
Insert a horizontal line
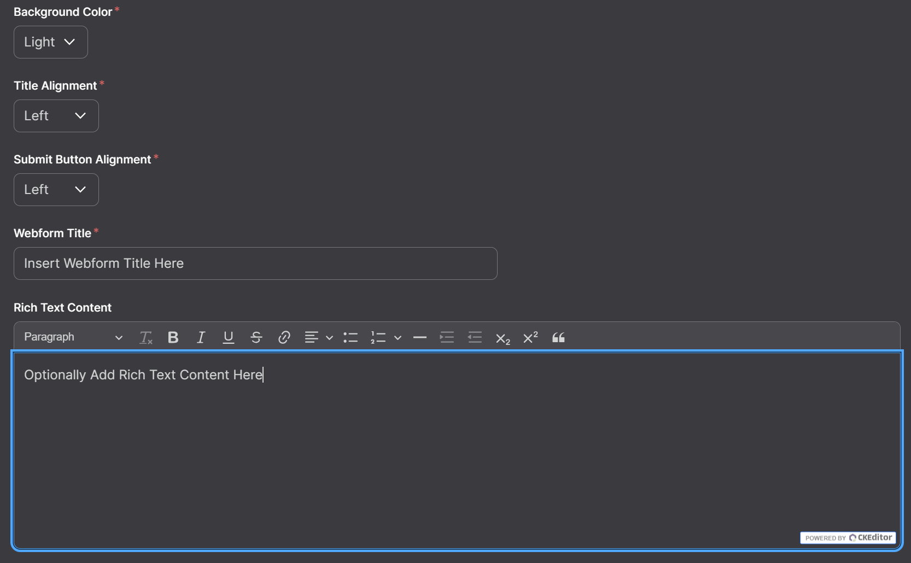click(420, 338)
